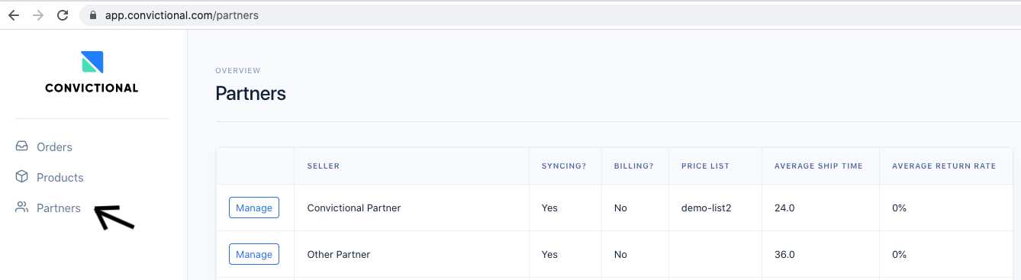Click the browser forward arrow

tap(38, 15)
